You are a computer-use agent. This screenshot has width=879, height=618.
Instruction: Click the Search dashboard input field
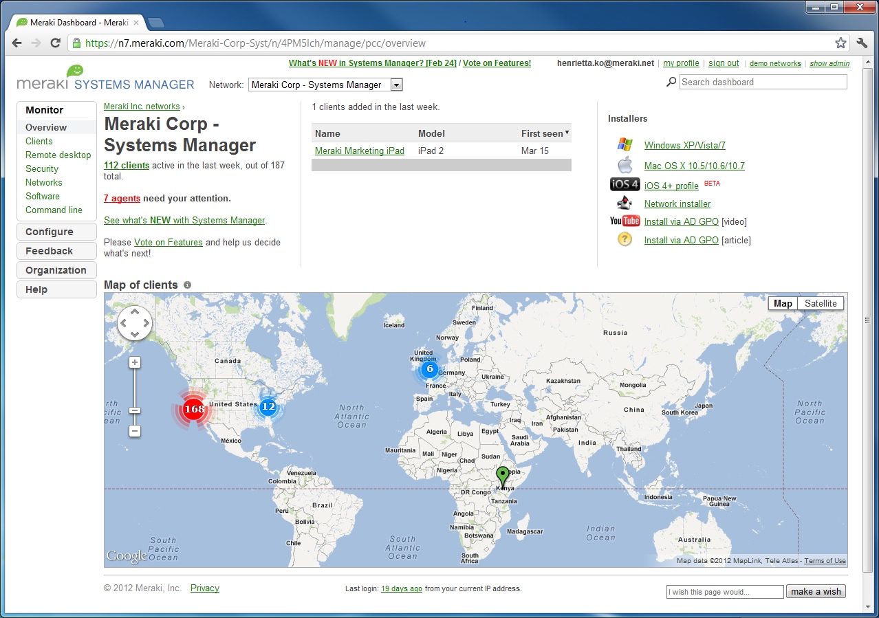(x=763, y=82)
